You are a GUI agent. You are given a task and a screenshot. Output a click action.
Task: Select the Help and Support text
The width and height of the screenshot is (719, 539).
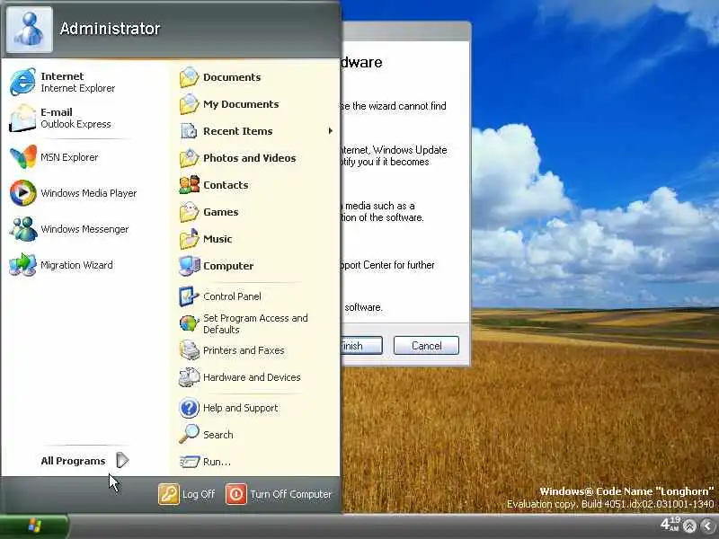[240, 408]
